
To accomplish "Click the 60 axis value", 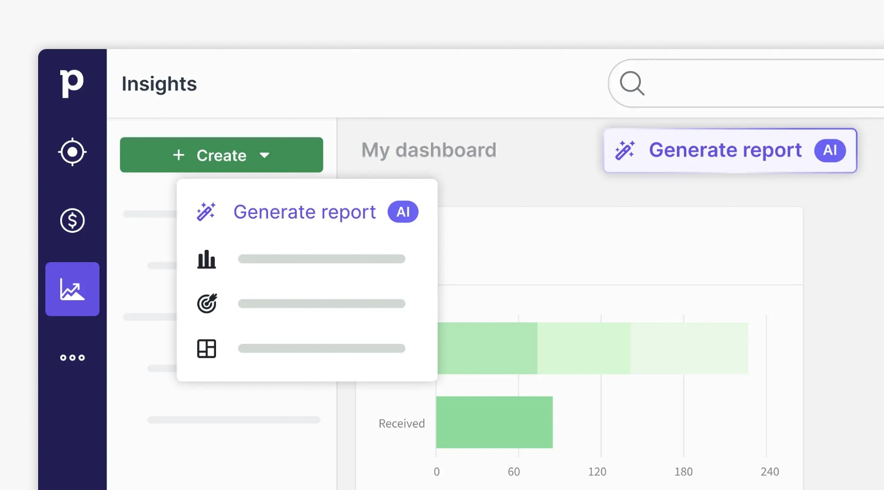I will click(x=514, y=472).
